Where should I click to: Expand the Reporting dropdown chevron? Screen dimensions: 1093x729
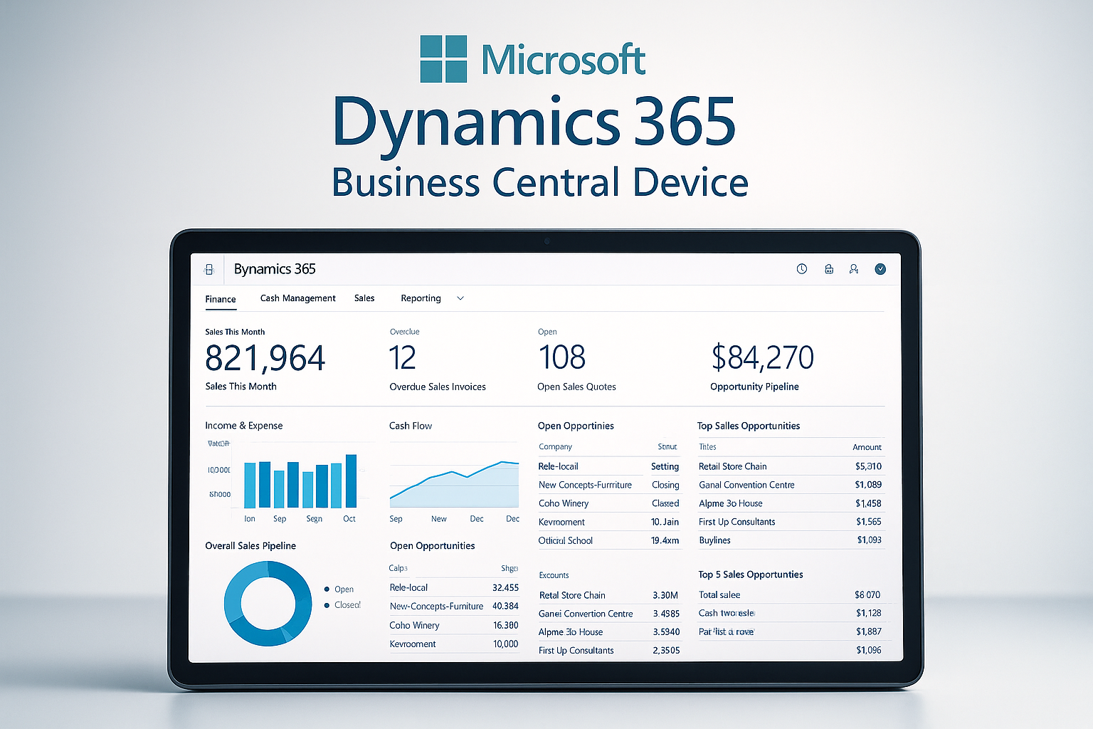pos(460,298)
